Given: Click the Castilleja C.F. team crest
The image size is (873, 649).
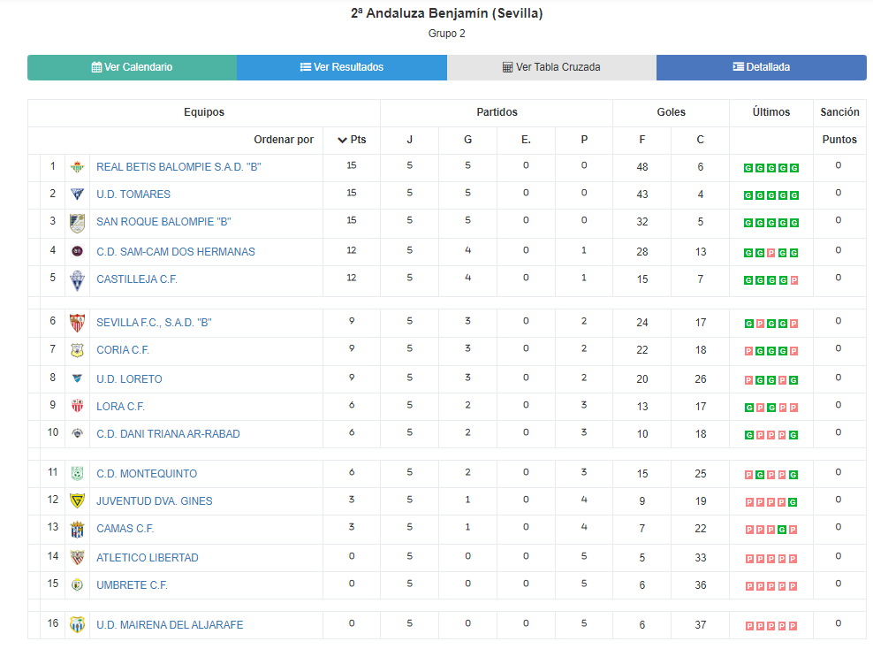Looking at the screenshot, I should pyautogui.click(x=78, y=280).
